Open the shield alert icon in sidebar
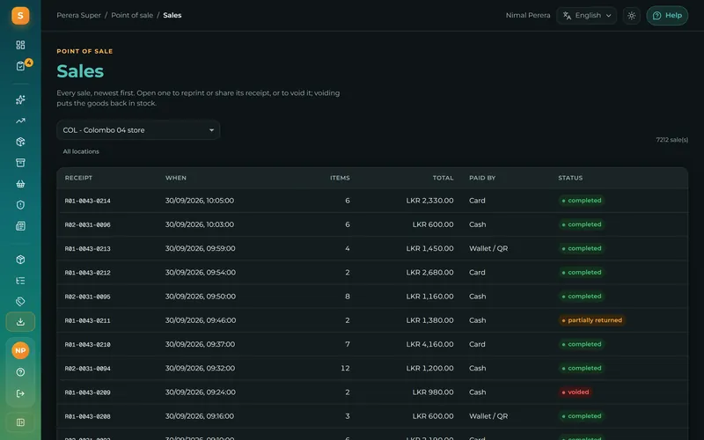Image resolution: width=704 pixels, height=440 pixels. tap(20, 205)
